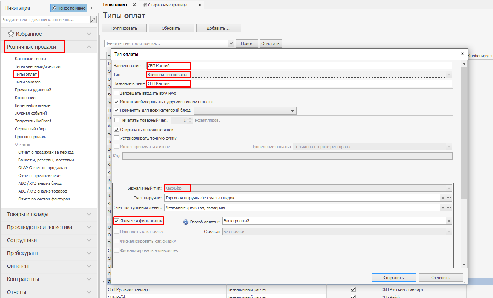493x298 pixels.
Task: Open Типы внесений/изъятий menu item
Action: coord(38,66)
